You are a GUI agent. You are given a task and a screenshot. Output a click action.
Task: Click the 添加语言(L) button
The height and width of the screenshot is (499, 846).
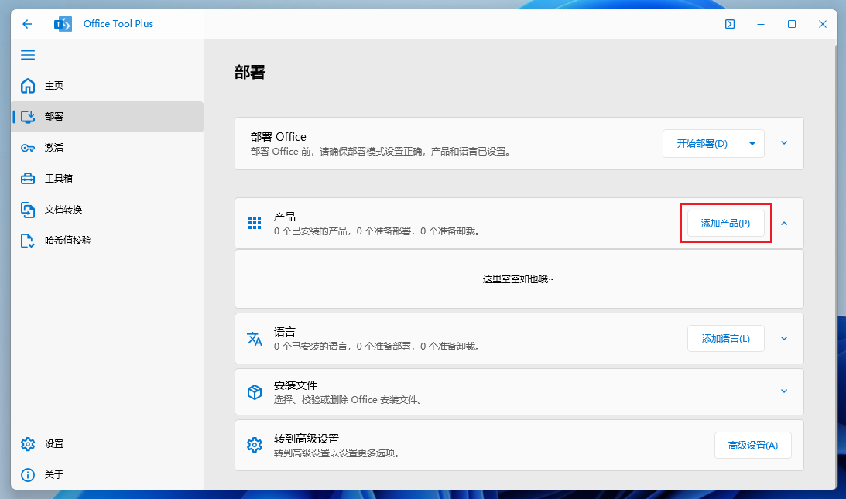726,339
